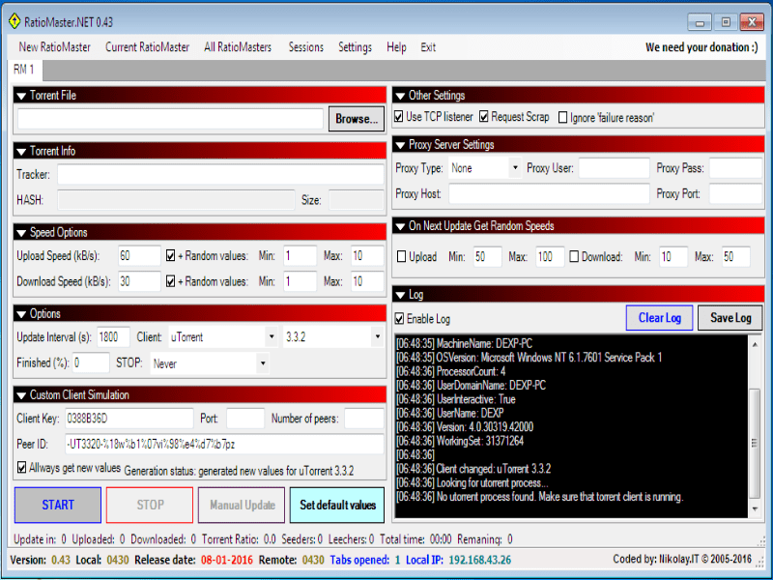773x580 pixels.
Task: Toggle Always get new values checkbox
Action: [x=21, y=467]
